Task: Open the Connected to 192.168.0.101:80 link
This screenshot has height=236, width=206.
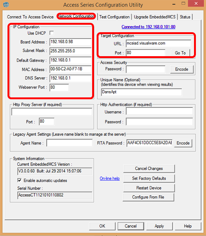Action: click(x=148, y=27)
